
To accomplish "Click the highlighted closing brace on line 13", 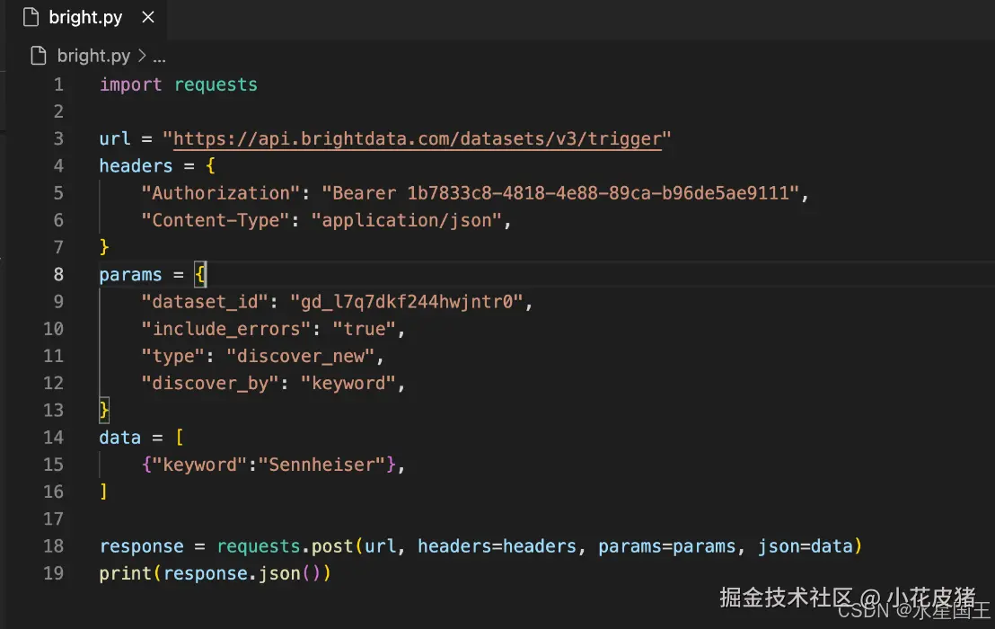I will 104,410.
